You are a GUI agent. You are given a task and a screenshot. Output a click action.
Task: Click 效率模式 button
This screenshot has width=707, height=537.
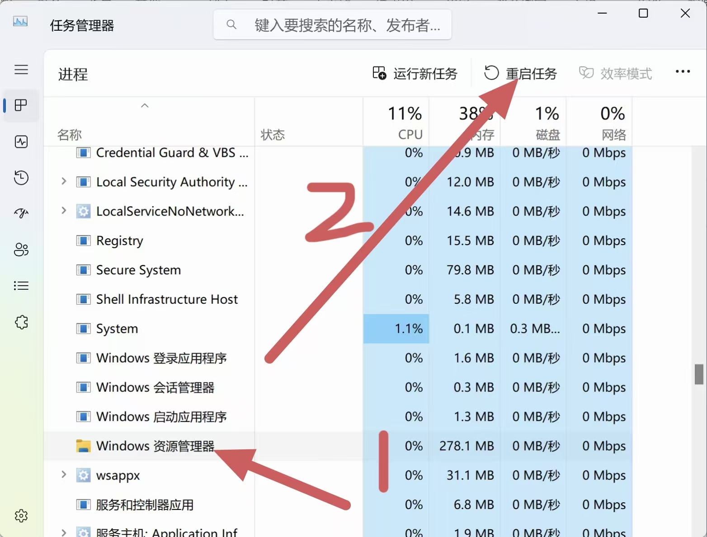616,73
